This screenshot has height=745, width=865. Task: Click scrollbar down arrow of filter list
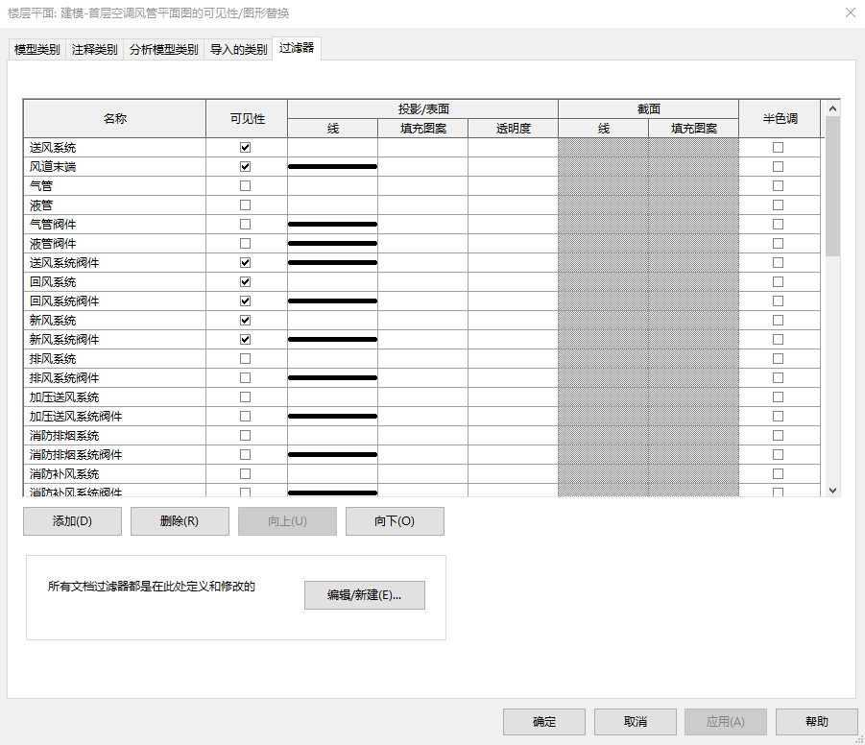pyautogui.click(x=833, y=490)
